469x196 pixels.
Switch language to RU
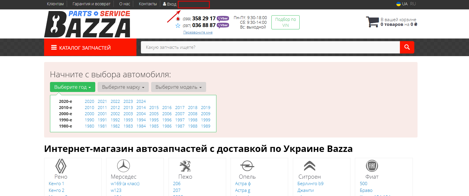coord(413,4)
